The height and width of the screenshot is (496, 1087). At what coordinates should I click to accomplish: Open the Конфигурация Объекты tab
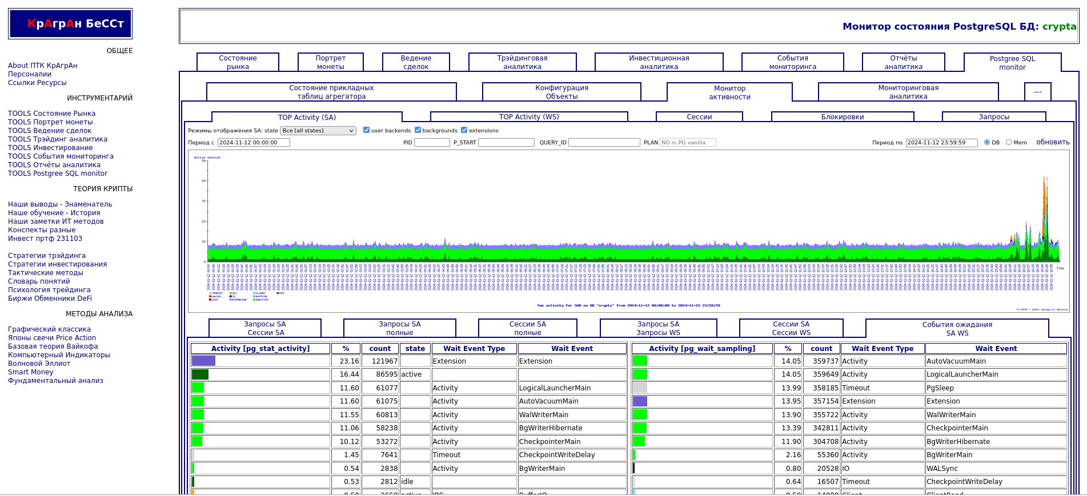pos(561,92)
